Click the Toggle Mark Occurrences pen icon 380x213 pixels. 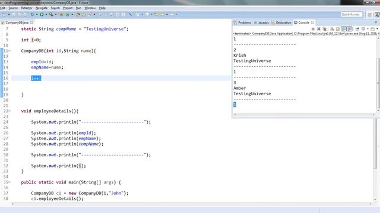131,14
